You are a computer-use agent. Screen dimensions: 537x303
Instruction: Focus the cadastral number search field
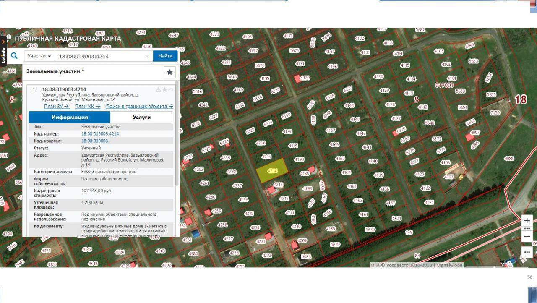(104, 56)
